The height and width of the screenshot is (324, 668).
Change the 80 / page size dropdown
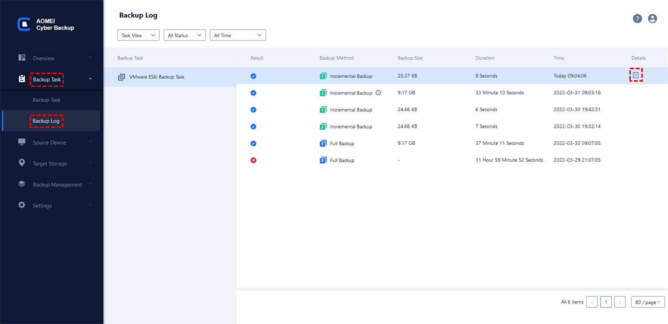tap(647, 302)
